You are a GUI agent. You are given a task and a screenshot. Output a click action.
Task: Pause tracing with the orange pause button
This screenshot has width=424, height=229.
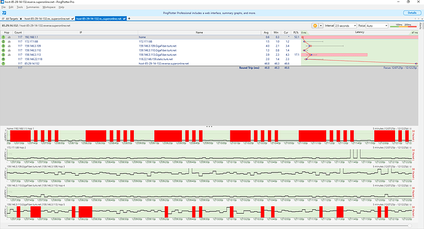[x=315, y=26]
